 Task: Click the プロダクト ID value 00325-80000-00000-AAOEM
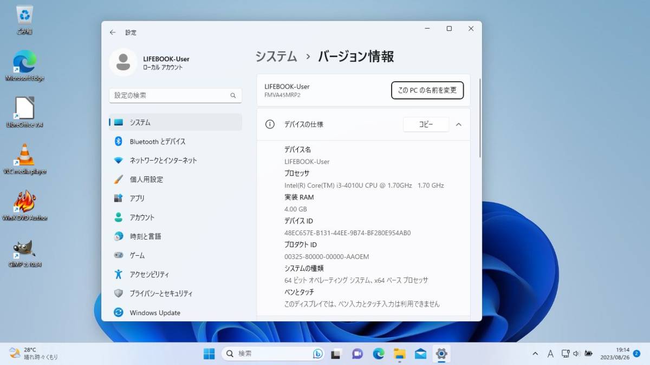coord(327,257)
